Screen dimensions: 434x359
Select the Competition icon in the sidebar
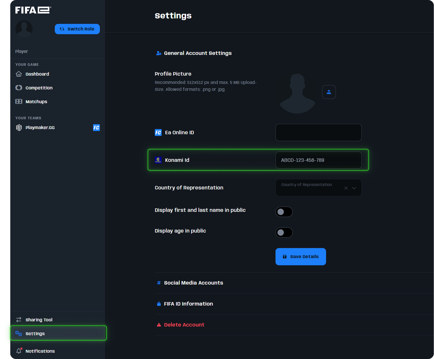18,88
